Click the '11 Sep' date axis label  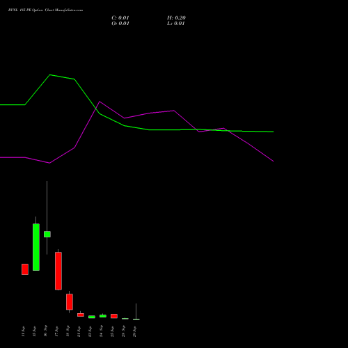pos(23,331)
